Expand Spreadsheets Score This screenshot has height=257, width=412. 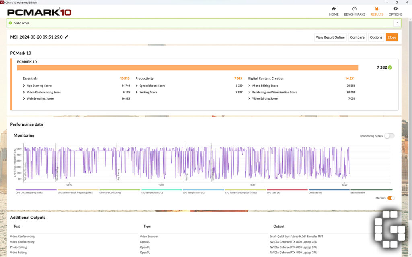[x=137, y=86]
